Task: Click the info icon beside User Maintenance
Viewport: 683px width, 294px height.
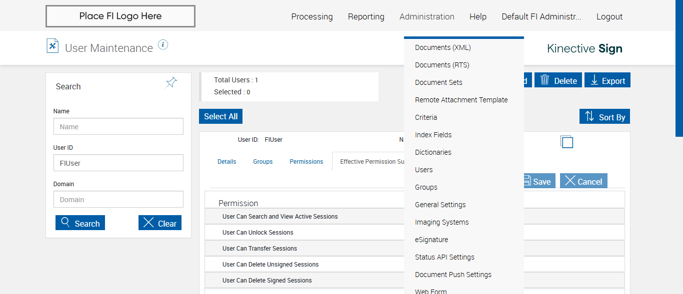Action: [x=163, y=45]
